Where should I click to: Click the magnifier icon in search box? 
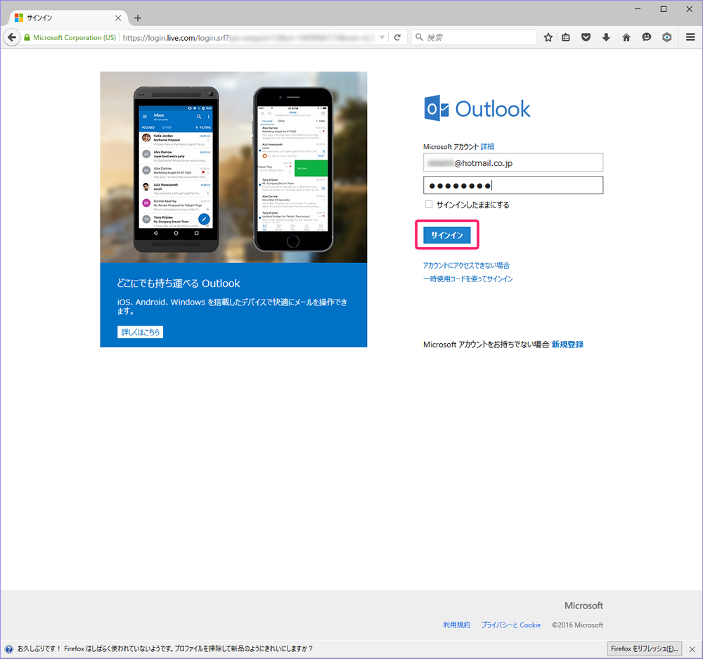coord(419,37)
